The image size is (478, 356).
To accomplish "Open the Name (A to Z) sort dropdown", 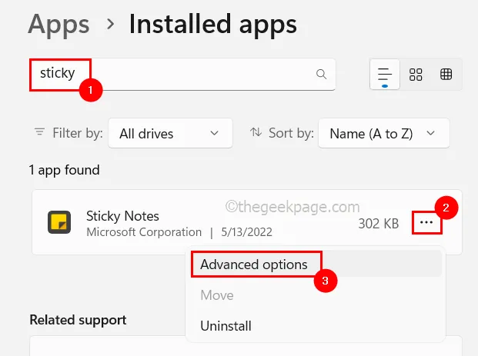I will [384, 133].
